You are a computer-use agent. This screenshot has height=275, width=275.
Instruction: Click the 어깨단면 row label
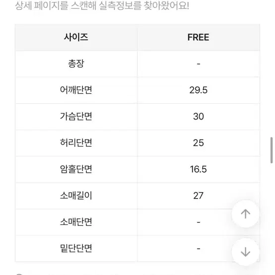(76, 90)
